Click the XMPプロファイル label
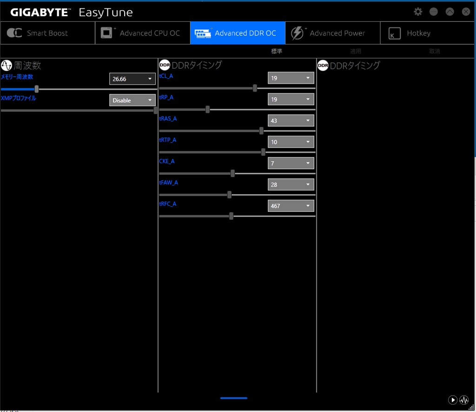This screenshot has width=476, height=412. 19,98
